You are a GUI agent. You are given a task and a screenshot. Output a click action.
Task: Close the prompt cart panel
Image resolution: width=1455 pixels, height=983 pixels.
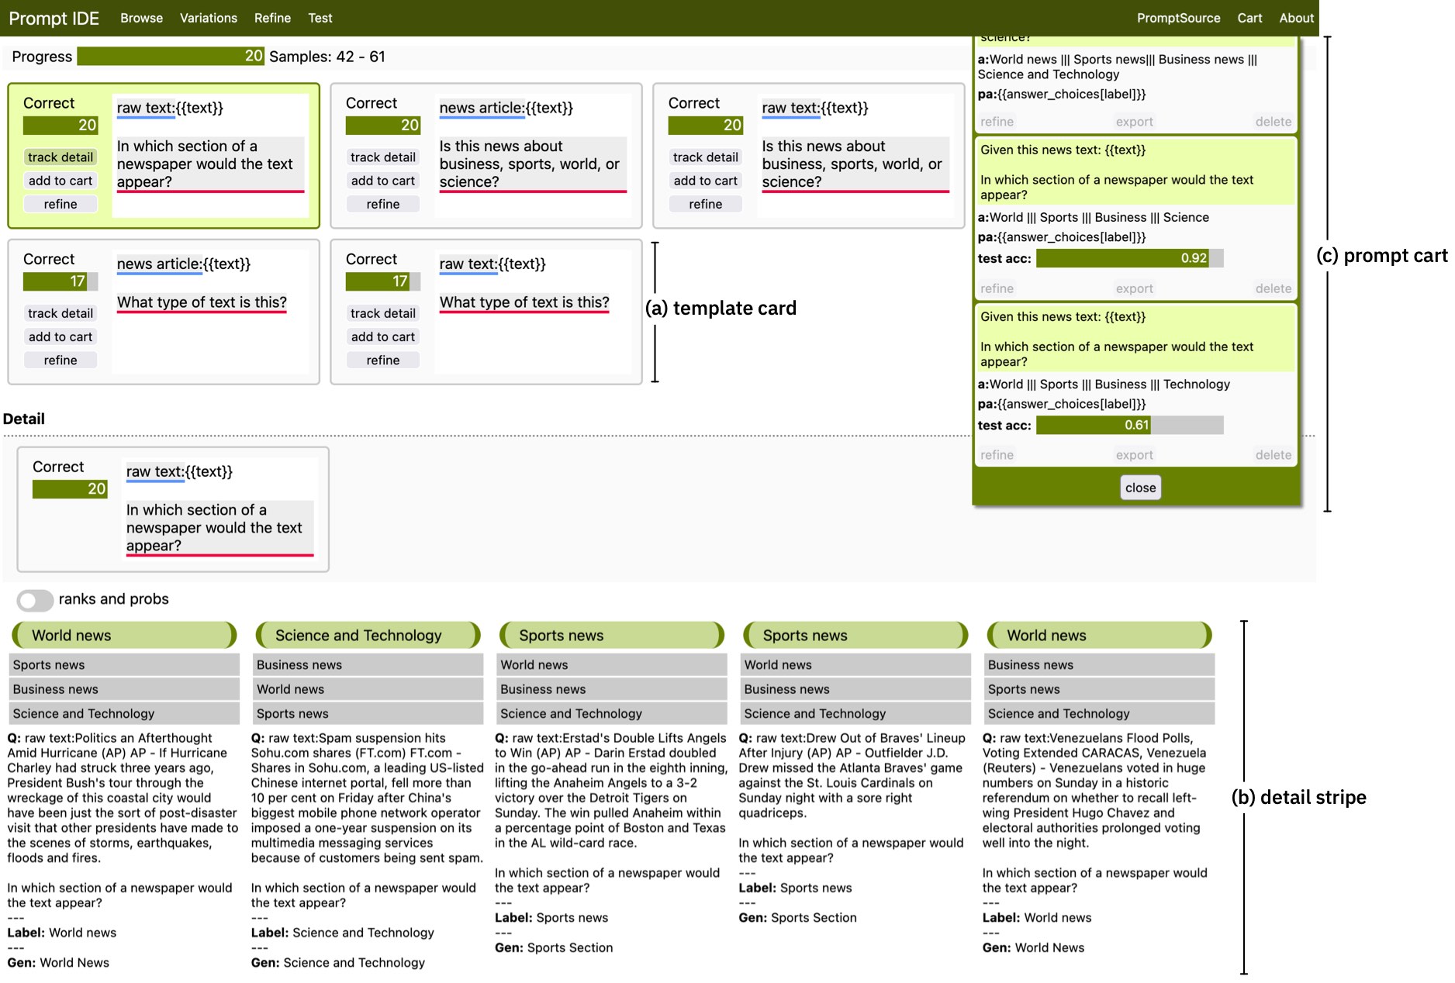(1140, 488)
